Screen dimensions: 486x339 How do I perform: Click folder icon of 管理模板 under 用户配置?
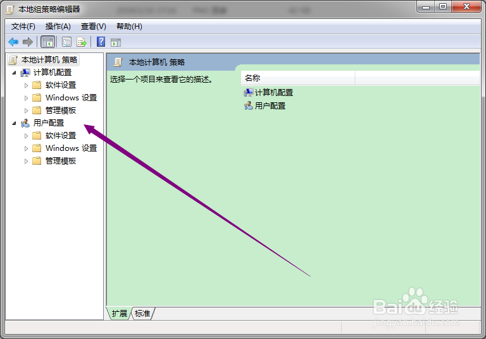(37, 161)
